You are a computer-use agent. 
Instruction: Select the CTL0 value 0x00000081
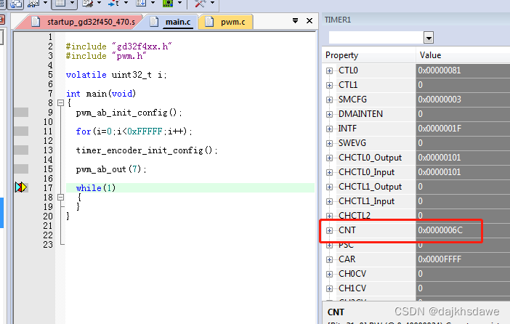click(x=439, y=70)
